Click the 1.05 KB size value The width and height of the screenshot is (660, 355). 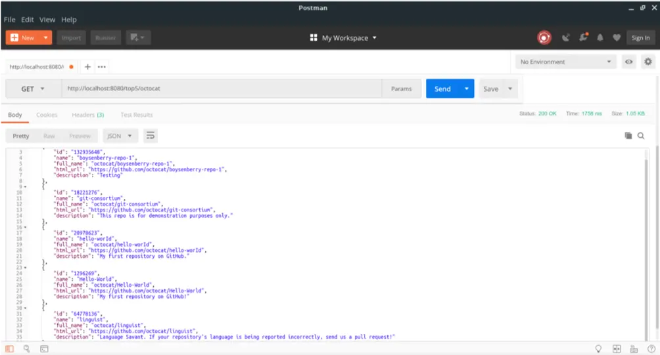[635, 114]
